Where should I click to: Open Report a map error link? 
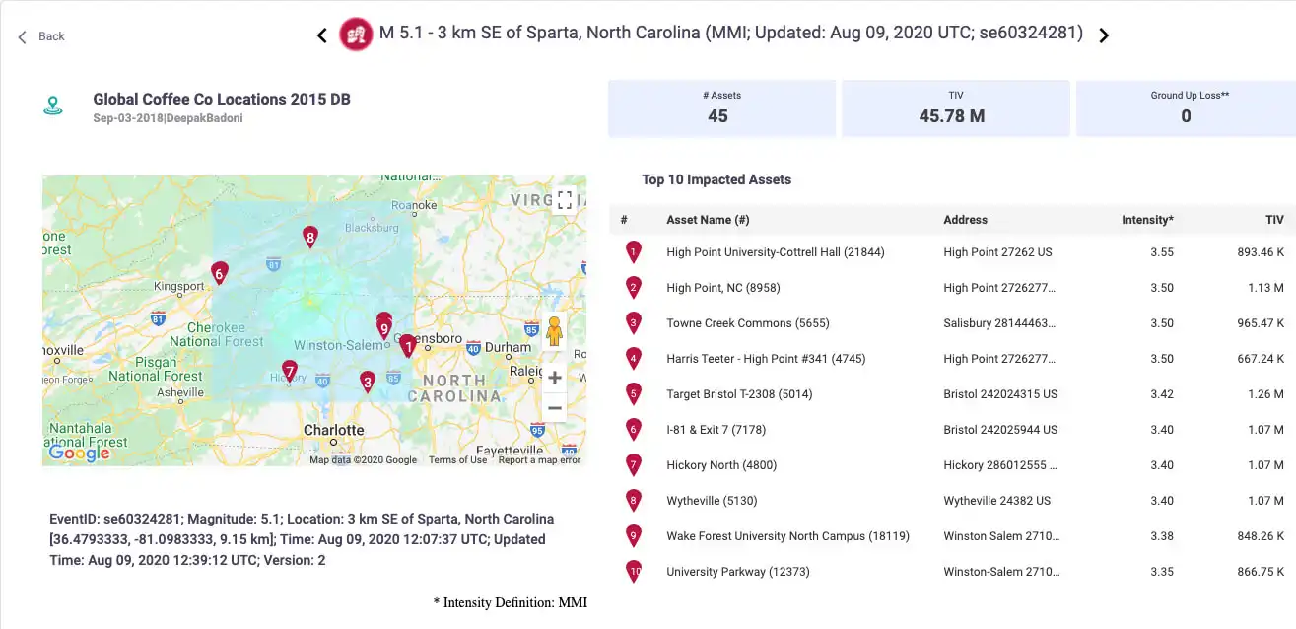(539, 460)
